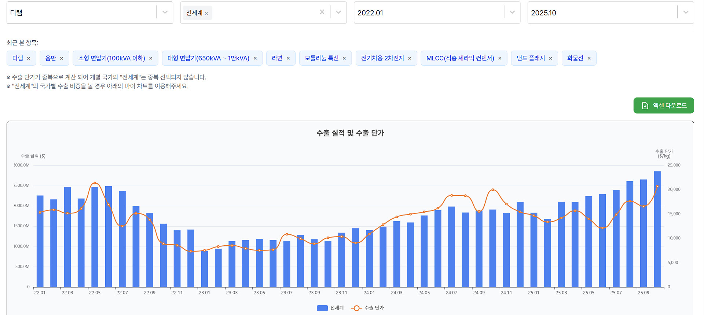
Task: Open the 디램 product dropdown
Action: pos(165,12)
